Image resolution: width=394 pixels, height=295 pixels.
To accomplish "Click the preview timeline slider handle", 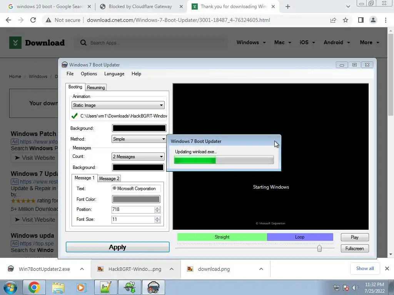I will (x=319, y=249).
